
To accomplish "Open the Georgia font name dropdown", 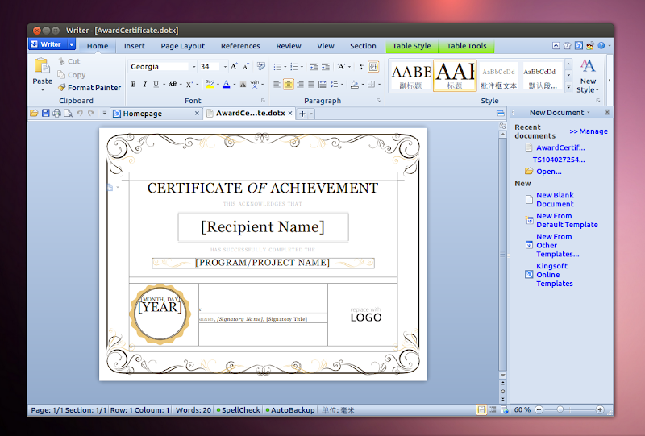I will pyautogui.click(x=193, y=67).
